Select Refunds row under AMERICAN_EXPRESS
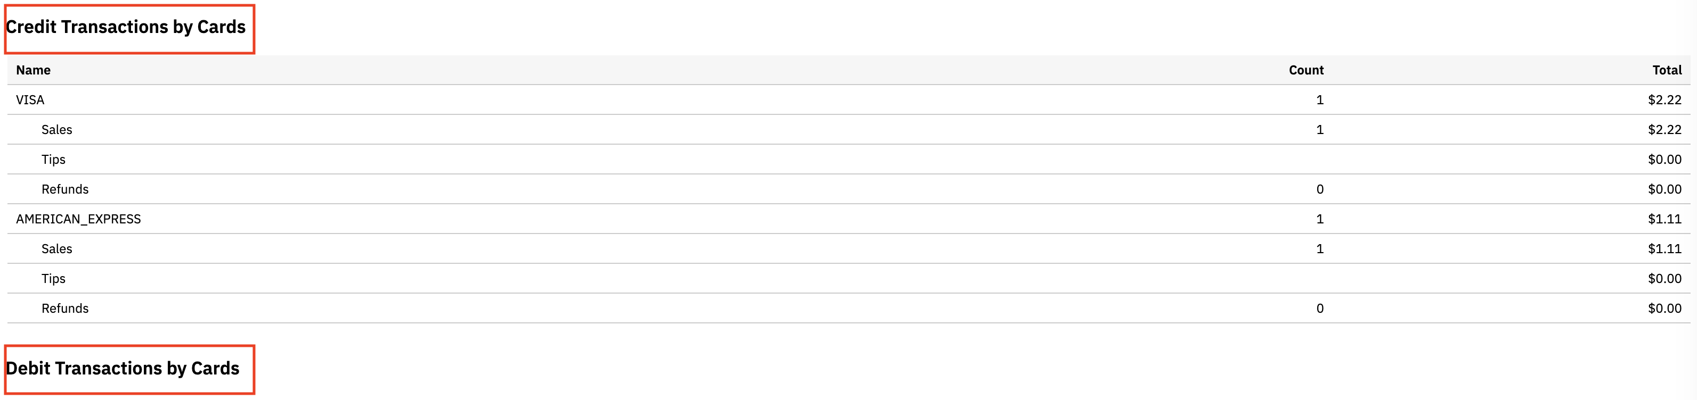The image size is (1697, 400). click(x=848, y=309)
